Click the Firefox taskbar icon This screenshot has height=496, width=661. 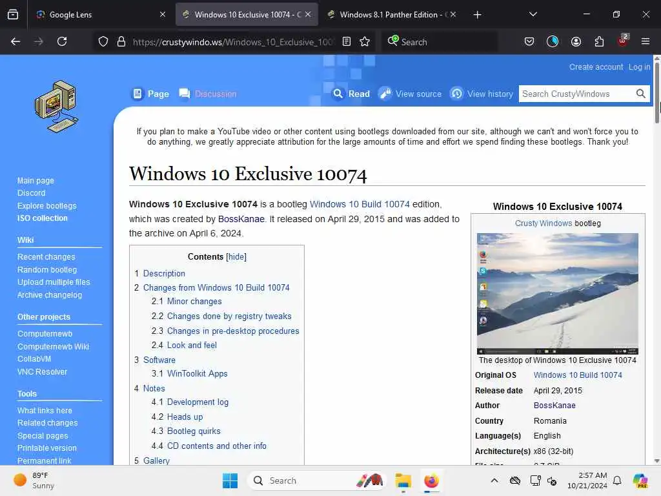click(x=431, y=480)
